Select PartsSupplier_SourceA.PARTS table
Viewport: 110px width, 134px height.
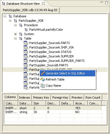pyautogui.click(x=50, y=43)
